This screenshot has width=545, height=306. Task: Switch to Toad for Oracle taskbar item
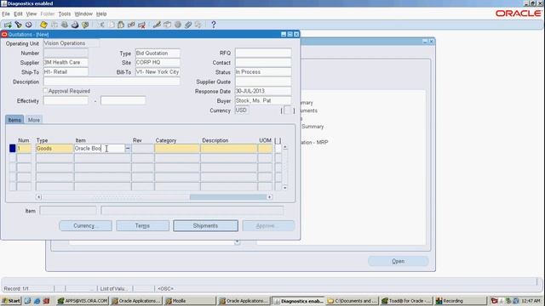(406, 301)
